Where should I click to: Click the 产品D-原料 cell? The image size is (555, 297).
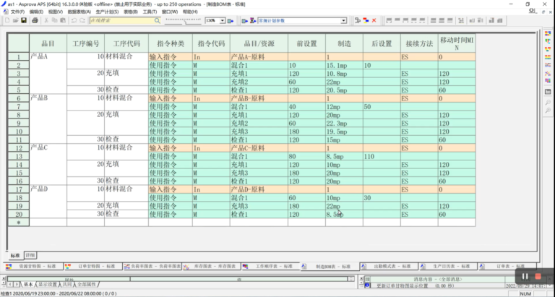pos(259,189)
